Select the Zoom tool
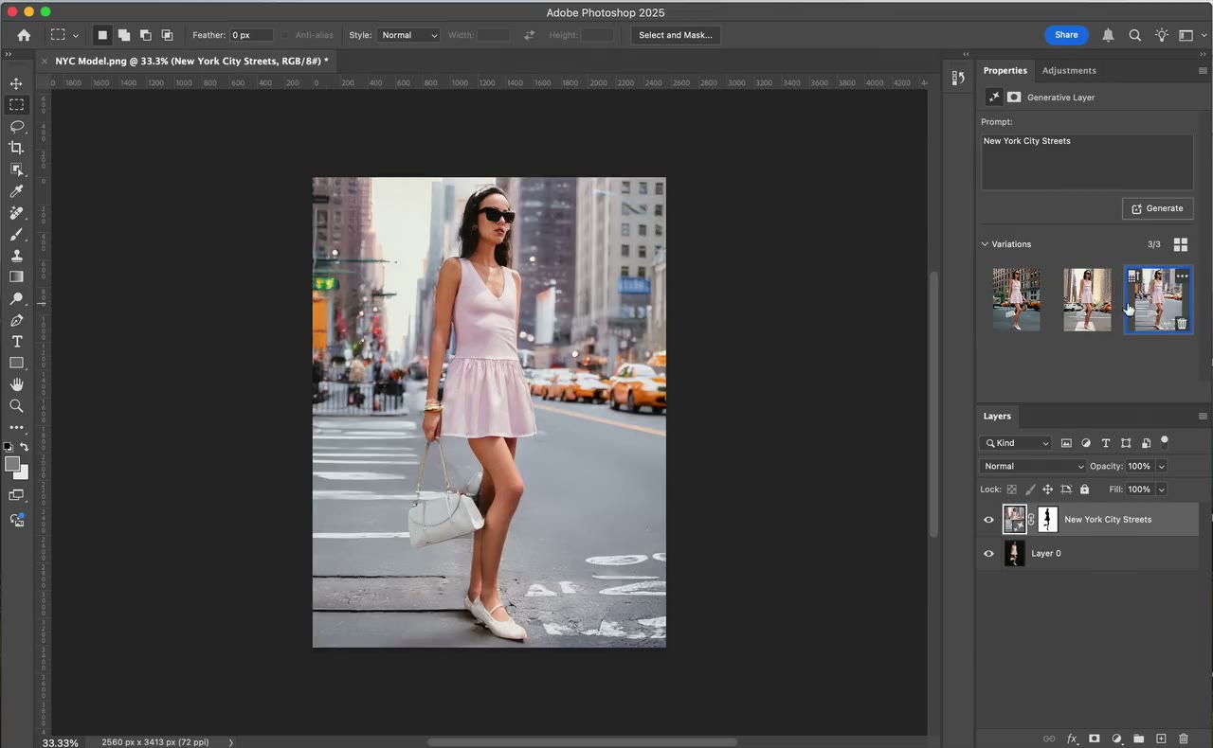 [16, 406]
